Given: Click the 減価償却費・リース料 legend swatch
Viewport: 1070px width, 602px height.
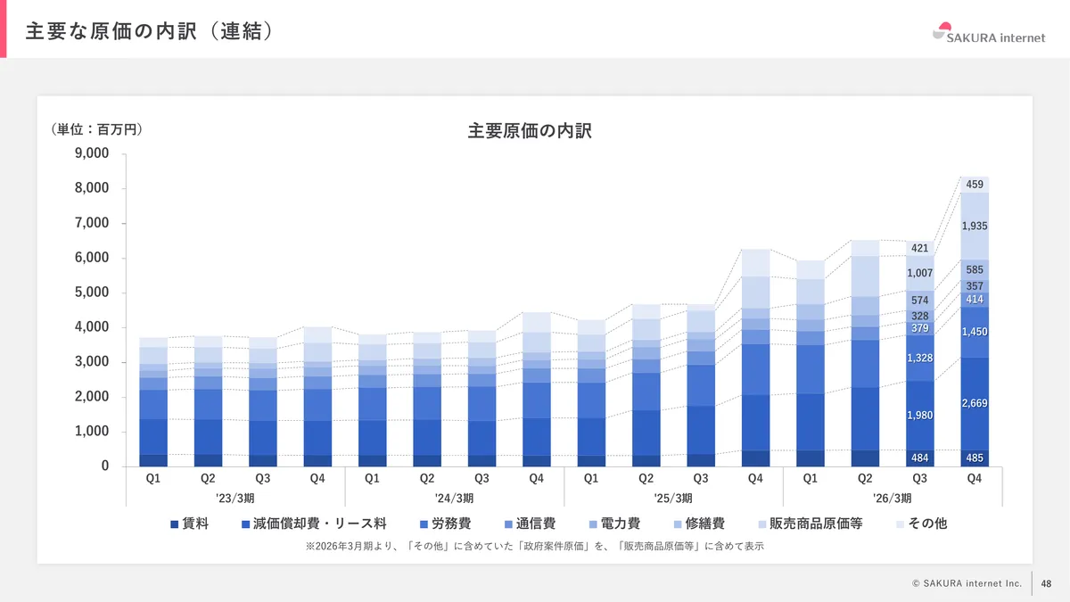Looking at the screenshot, I should 245,524.
